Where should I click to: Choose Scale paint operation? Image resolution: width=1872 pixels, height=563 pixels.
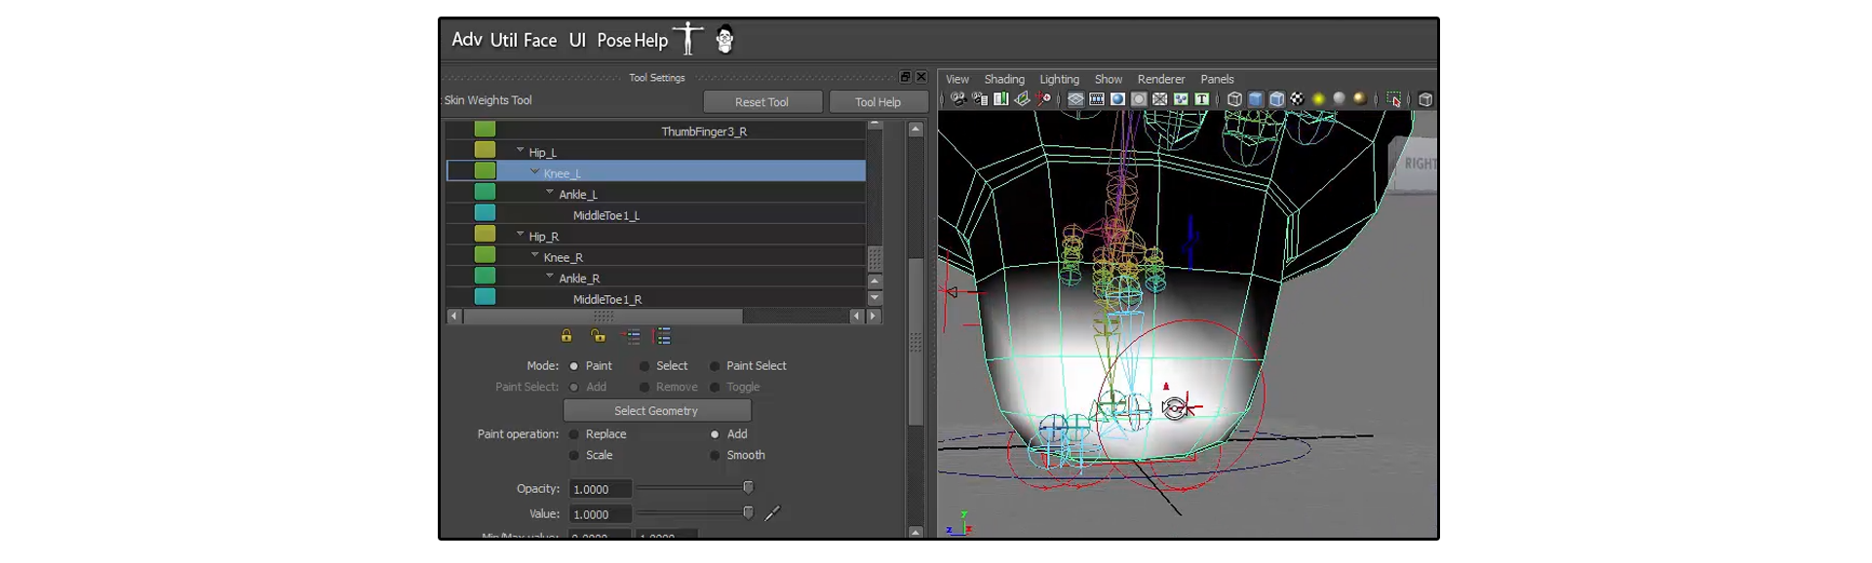point(573,456)
